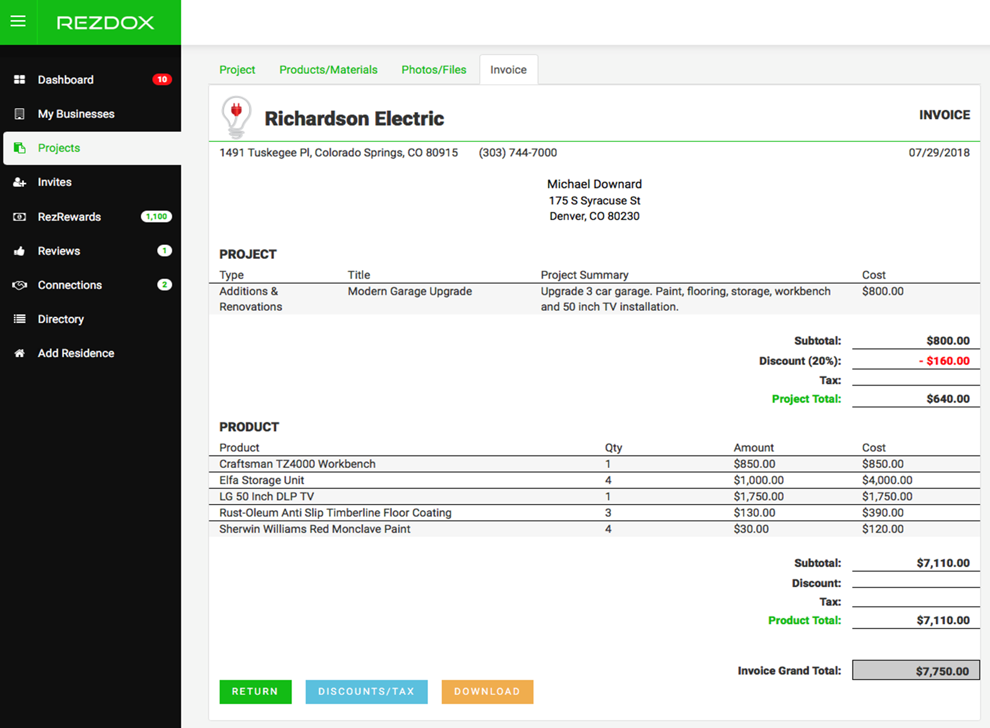Open the hamburger menu icon
990x728 pixels.
pyautogui.click(x=18, y=22)
